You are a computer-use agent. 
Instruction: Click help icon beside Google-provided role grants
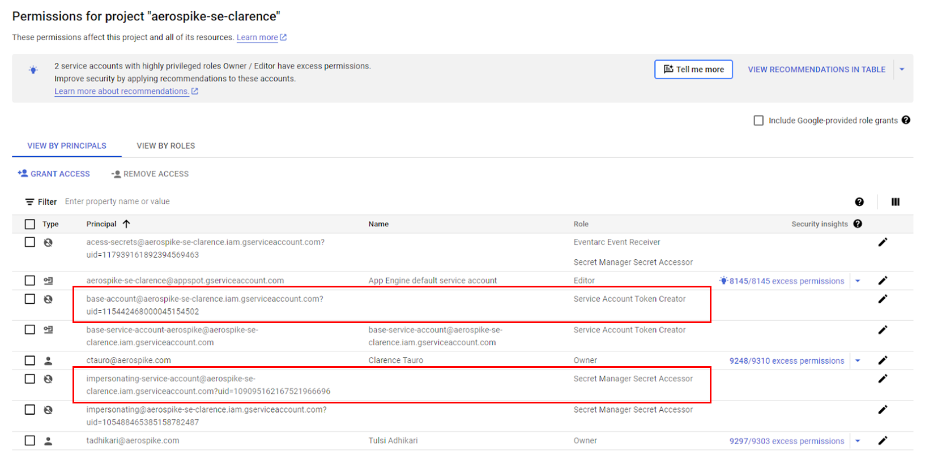[906, 120]
